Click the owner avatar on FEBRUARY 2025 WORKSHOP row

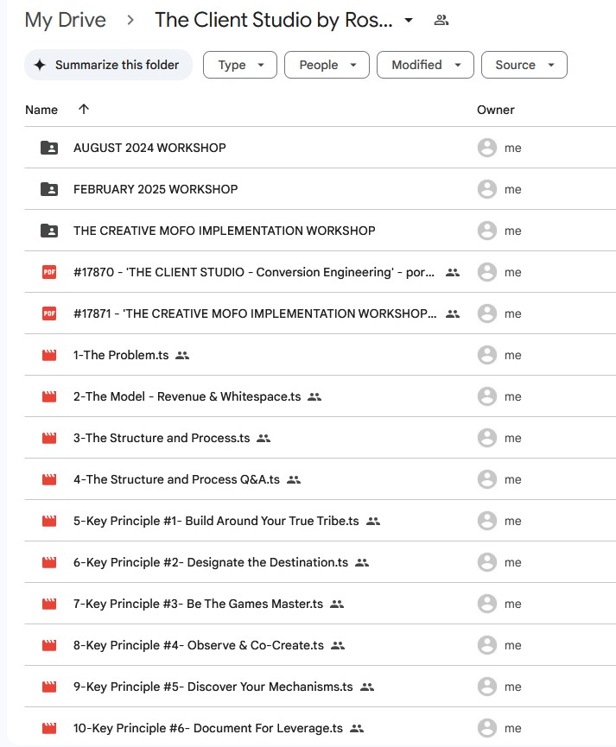coord(487,189)
